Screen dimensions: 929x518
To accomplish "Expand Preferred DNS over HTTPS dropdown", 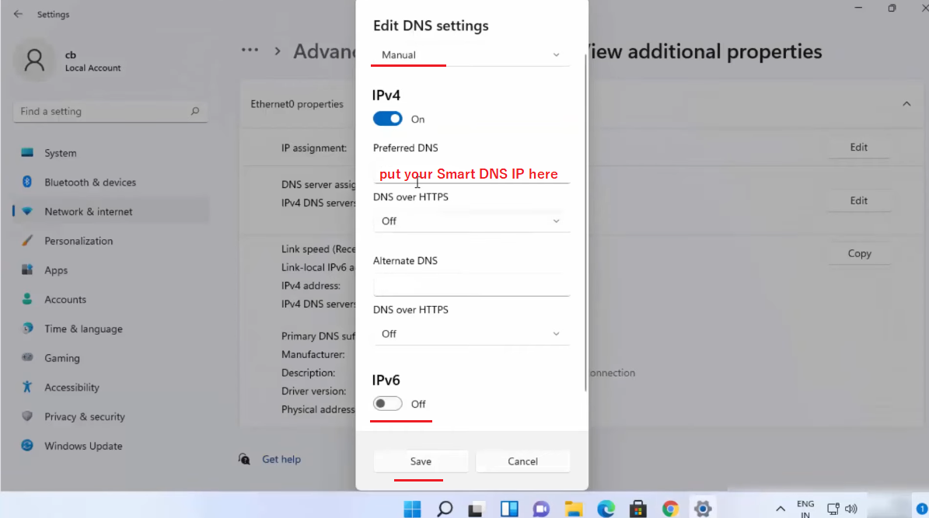I will pos(472,221).
